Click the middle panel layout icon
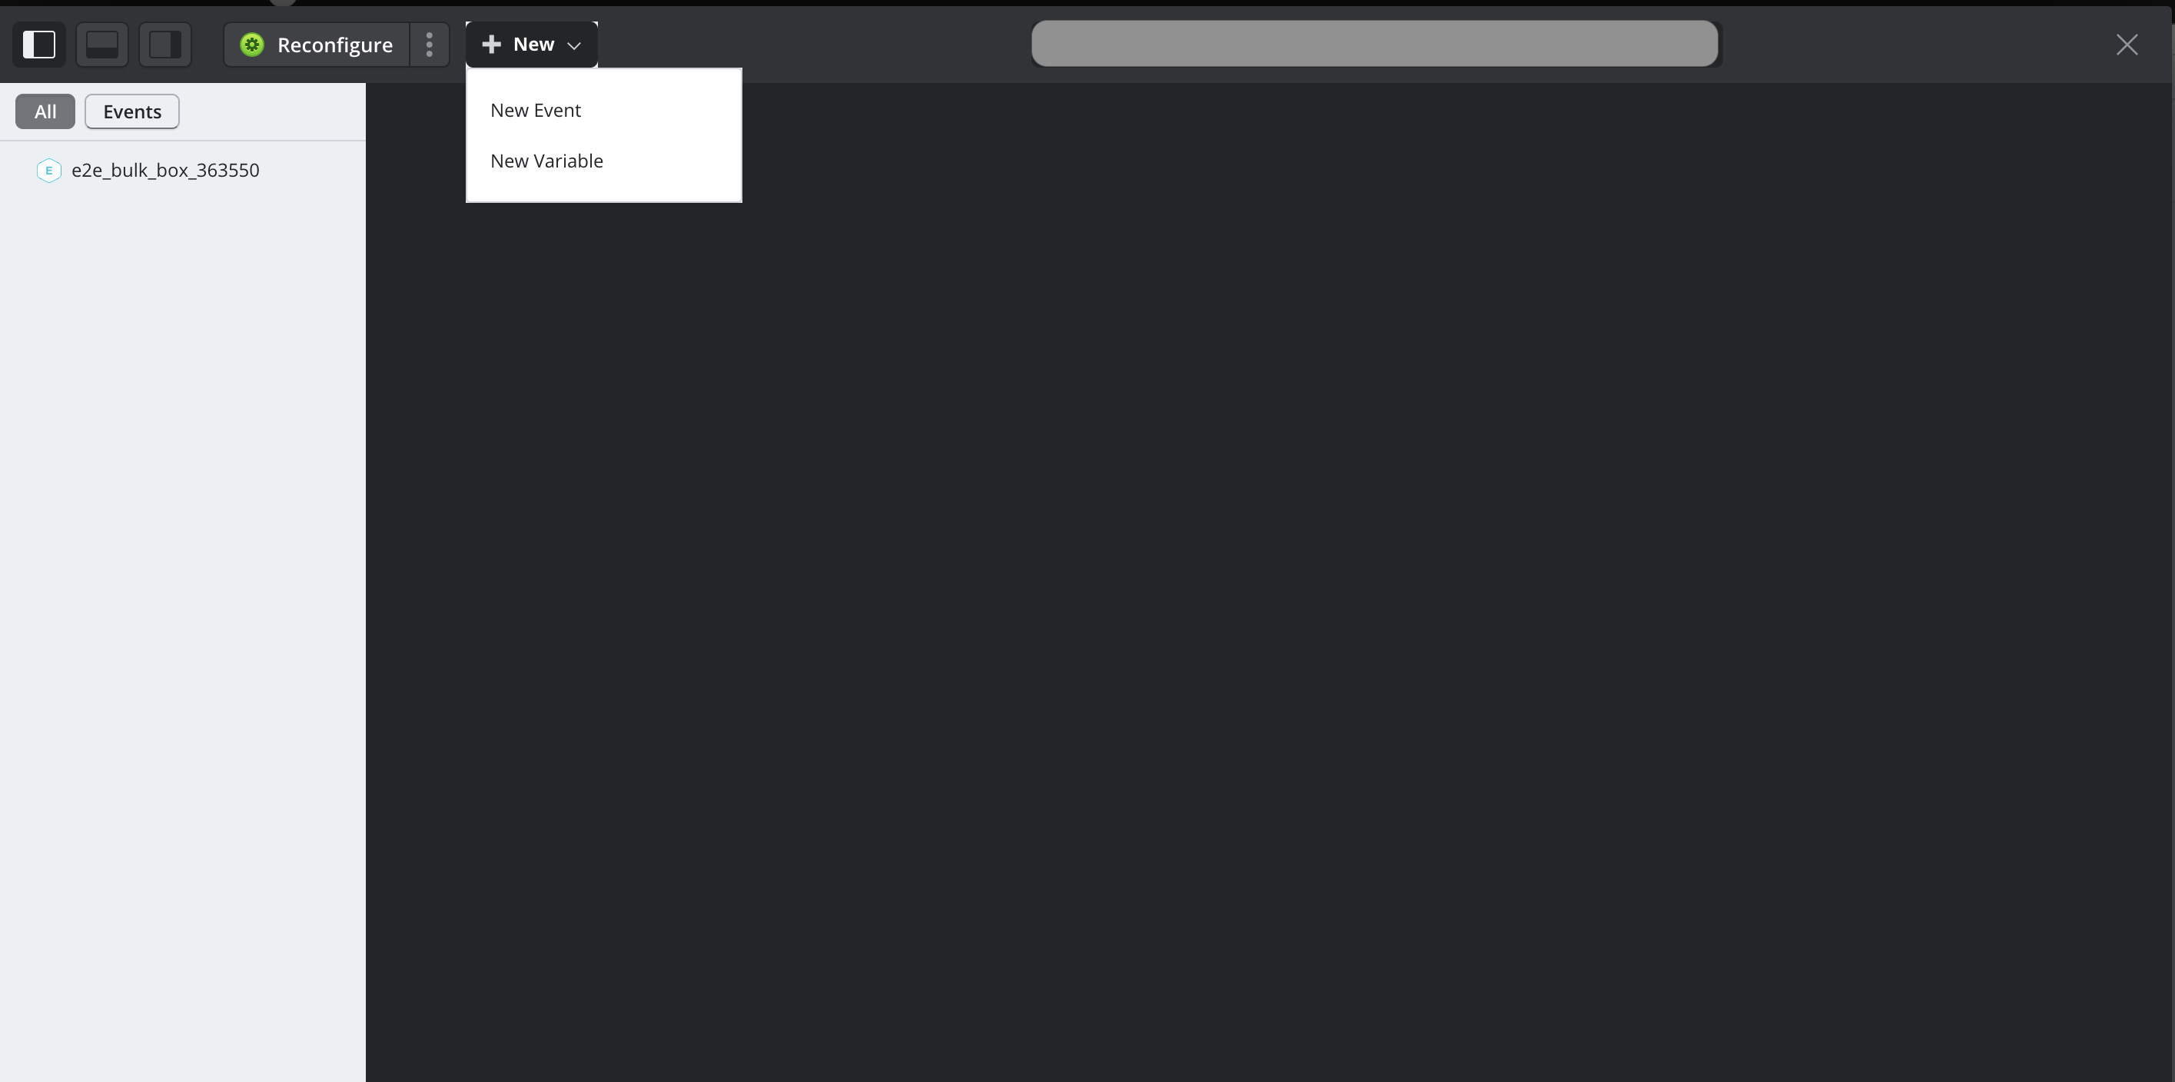The width and height of the screenshot is (2175, 1082). pos(103,45)
